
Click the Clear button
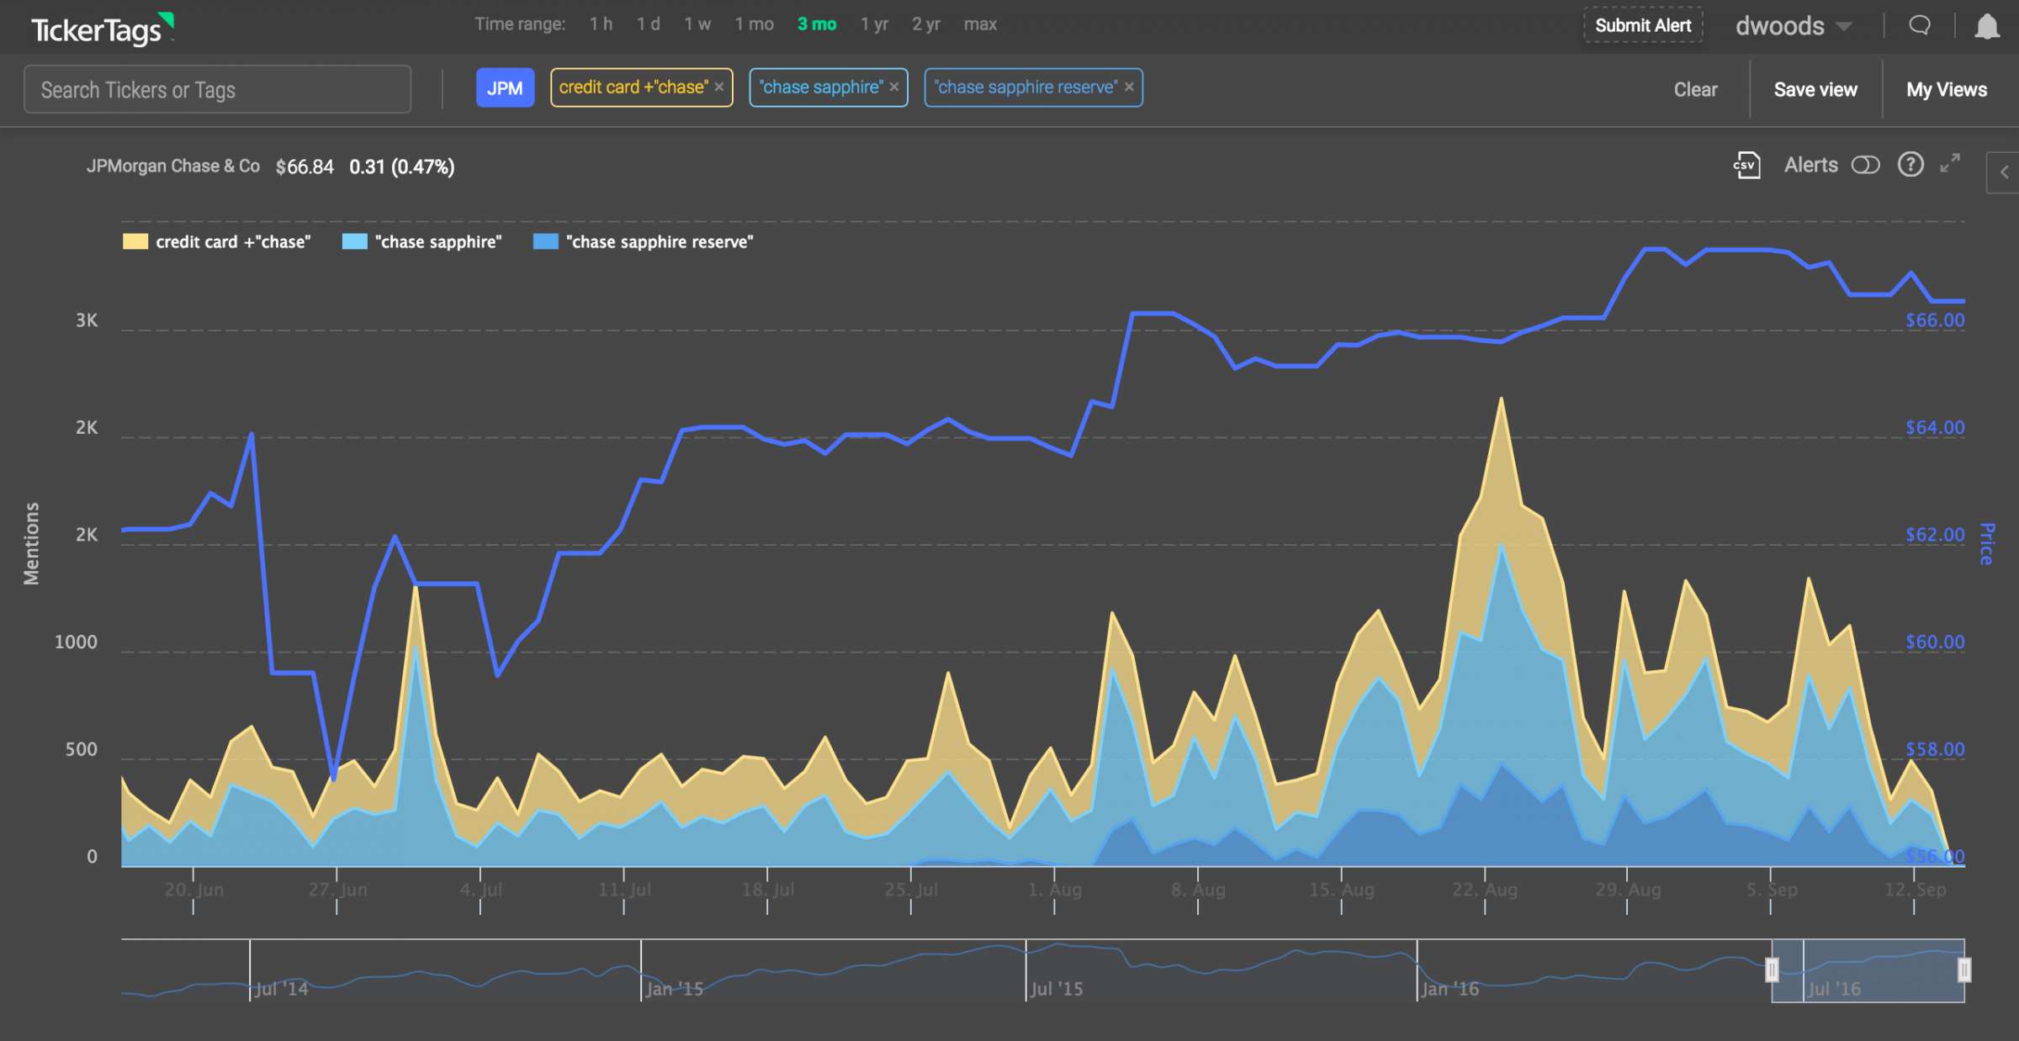[x=1695, y=89]
